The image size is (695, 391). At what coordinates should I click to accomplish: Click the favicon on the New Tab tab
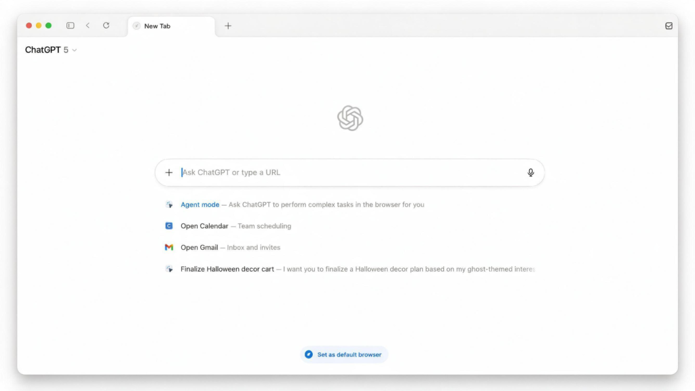click(x=136, y=26)
